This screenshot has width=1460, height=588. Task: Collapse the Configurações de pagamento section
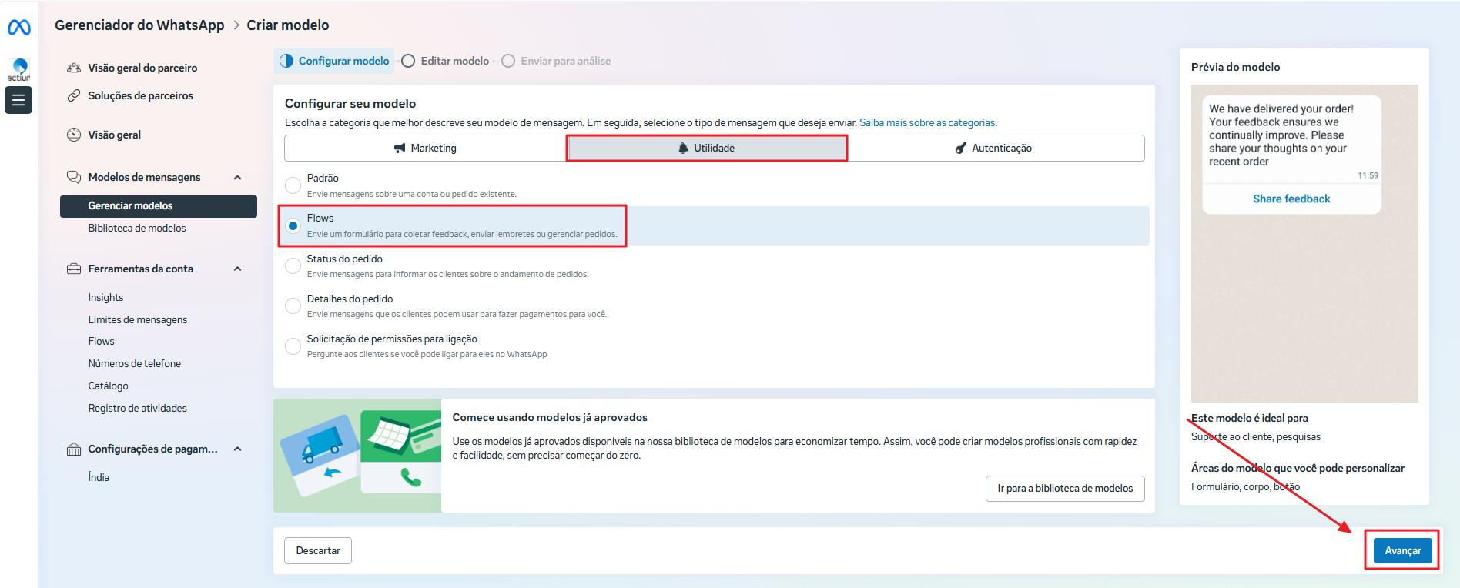[x=237, y=449]
